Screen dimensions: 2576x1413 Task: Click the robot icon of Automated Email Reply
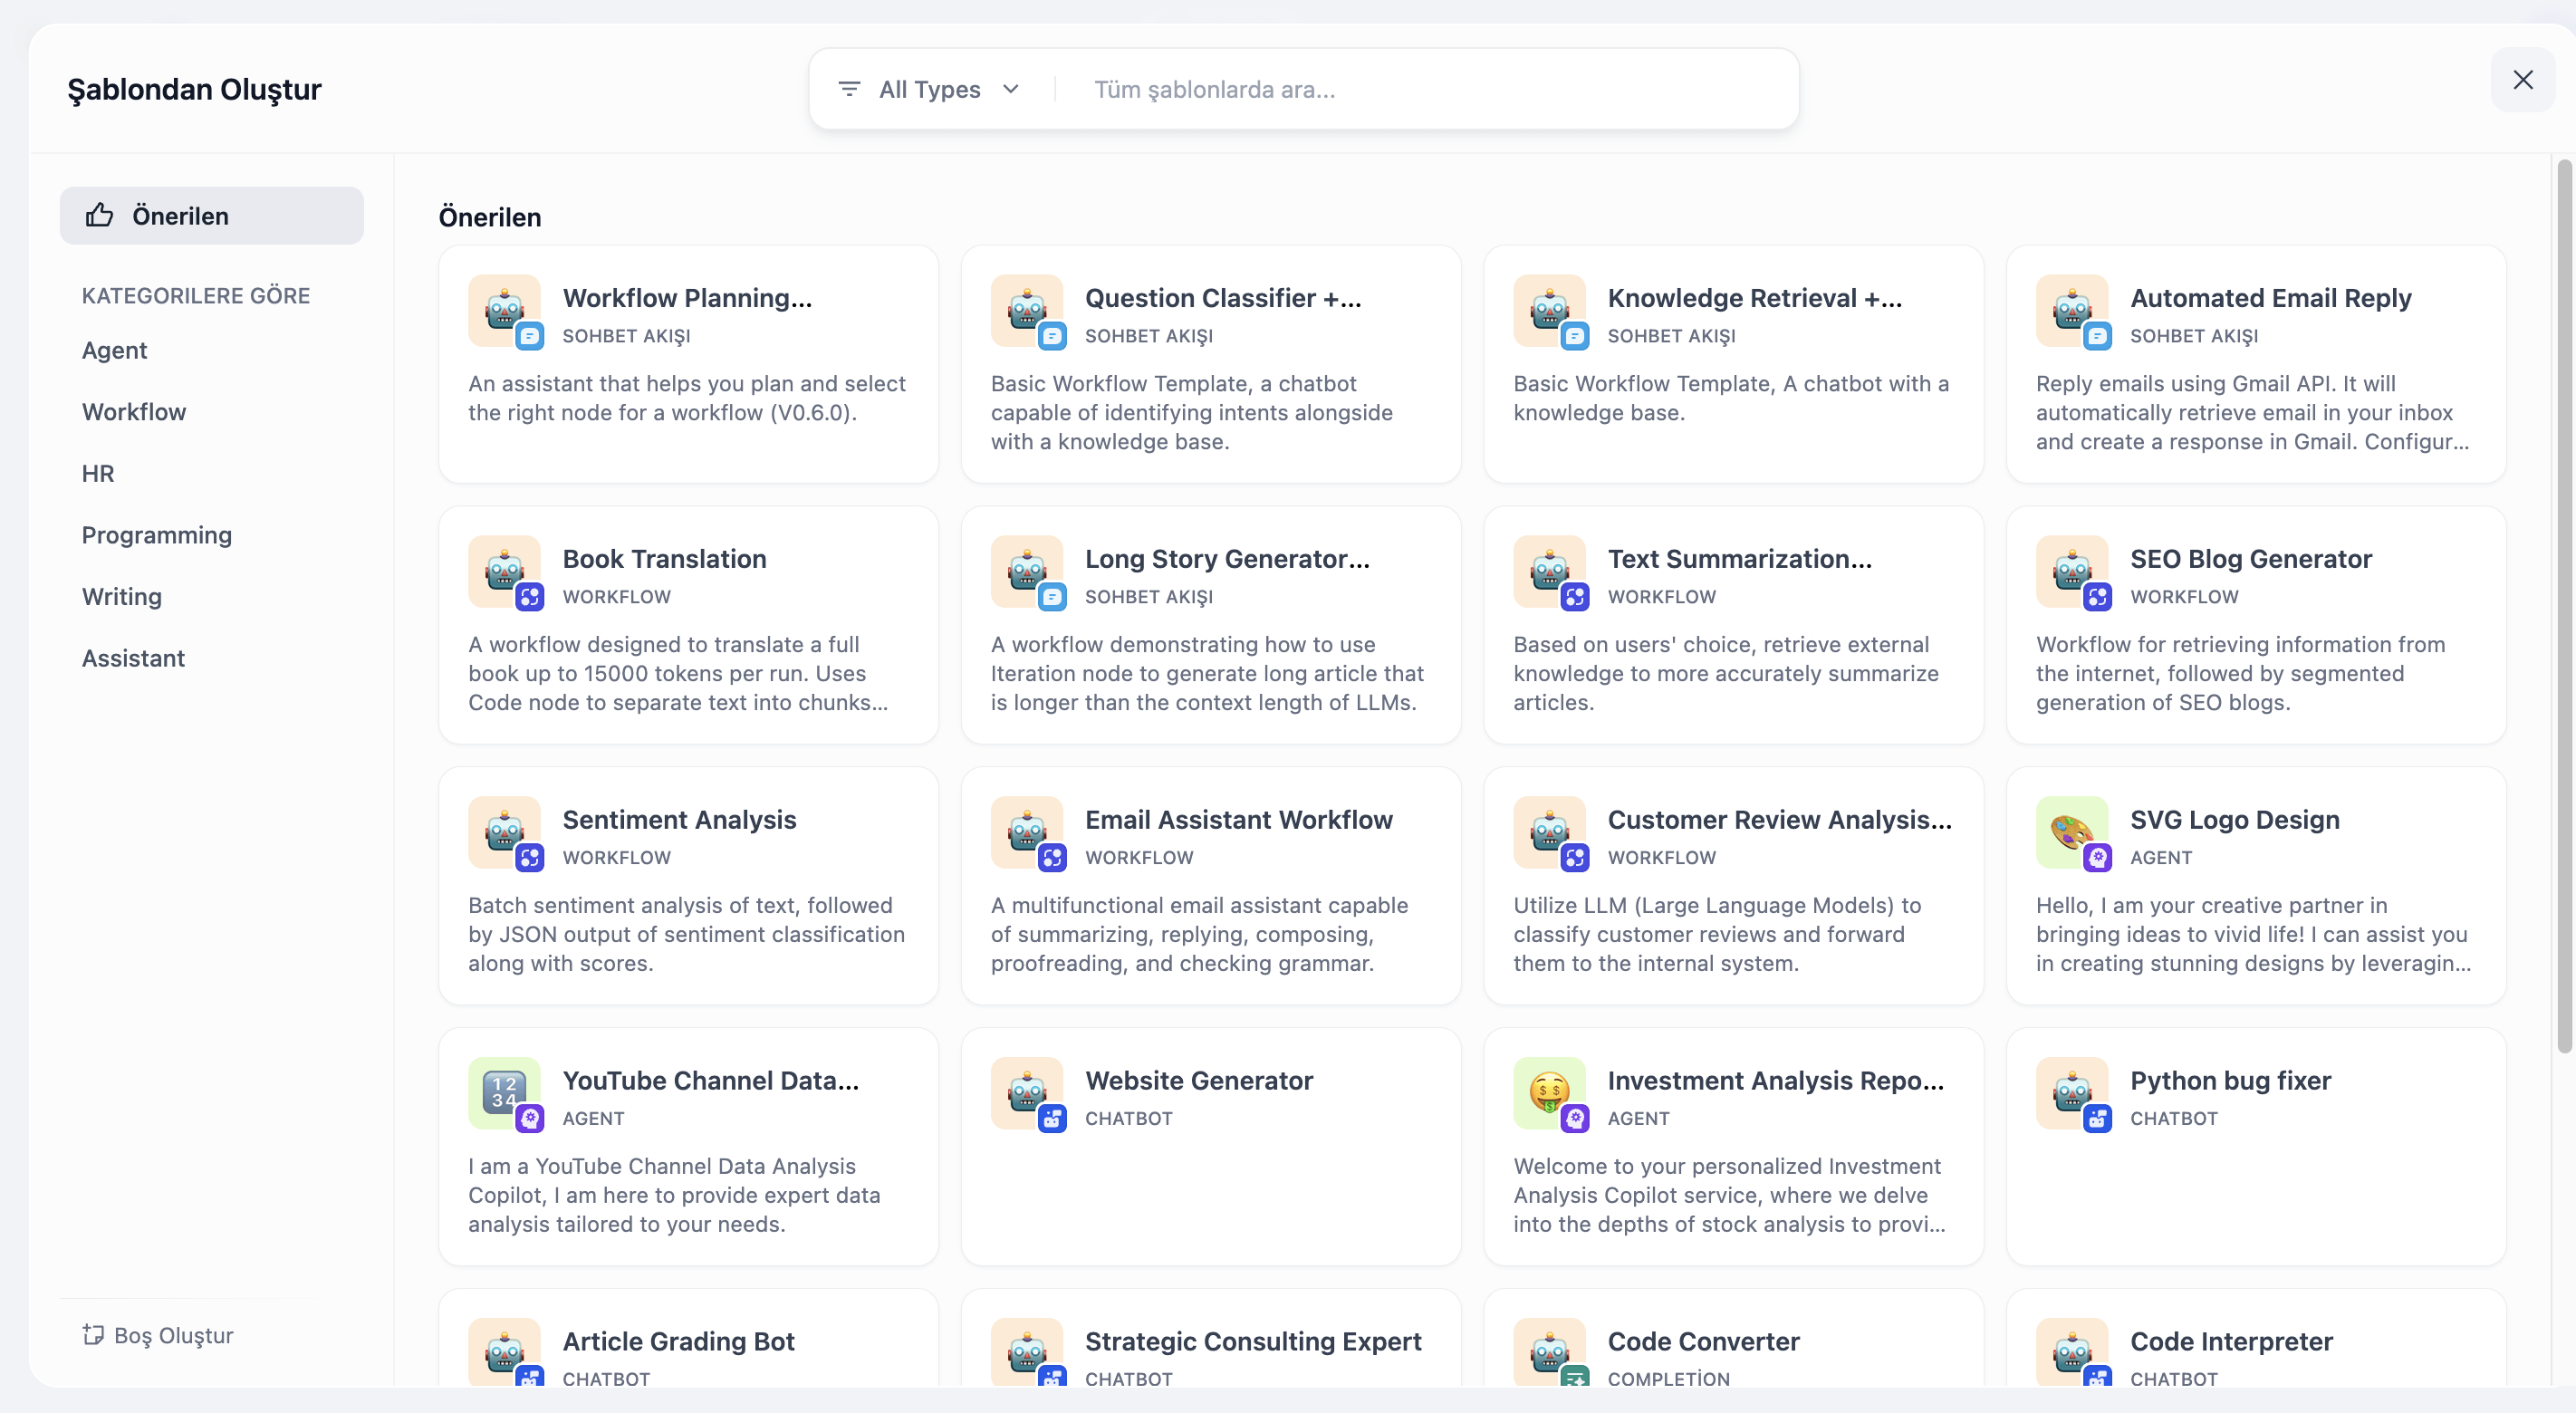coord(2072,311)
